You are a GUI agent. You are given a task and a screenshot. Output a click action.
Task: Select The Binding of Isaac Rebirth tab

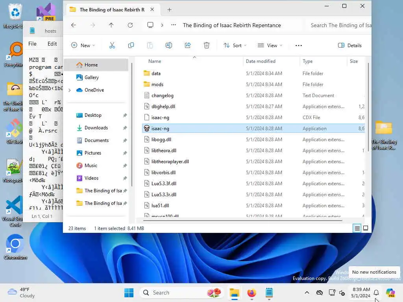(x=112, y=10)
